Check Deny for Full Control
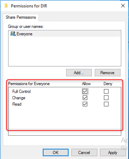The width and height of the screenshot is (129, 159). point(106,91)
